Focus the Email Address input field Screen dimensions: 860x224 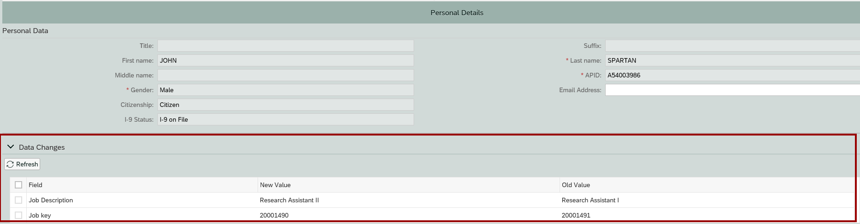[732, 90]
